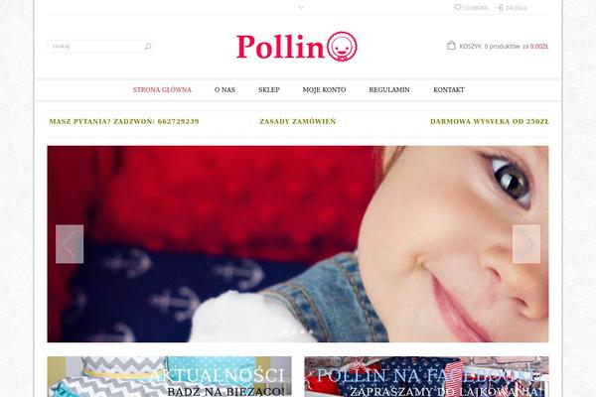Image resolution: width=596 pixels, height=397 pixels.
Task: Click the DARMOWA WYSYŁKA OD 250ZŁ link
Action: (x=490, y=121)
